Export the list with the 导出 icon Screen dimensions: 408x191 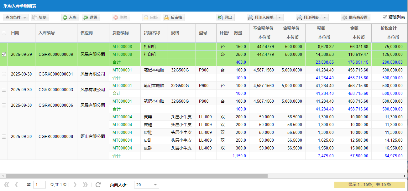[x=225, y=17]
